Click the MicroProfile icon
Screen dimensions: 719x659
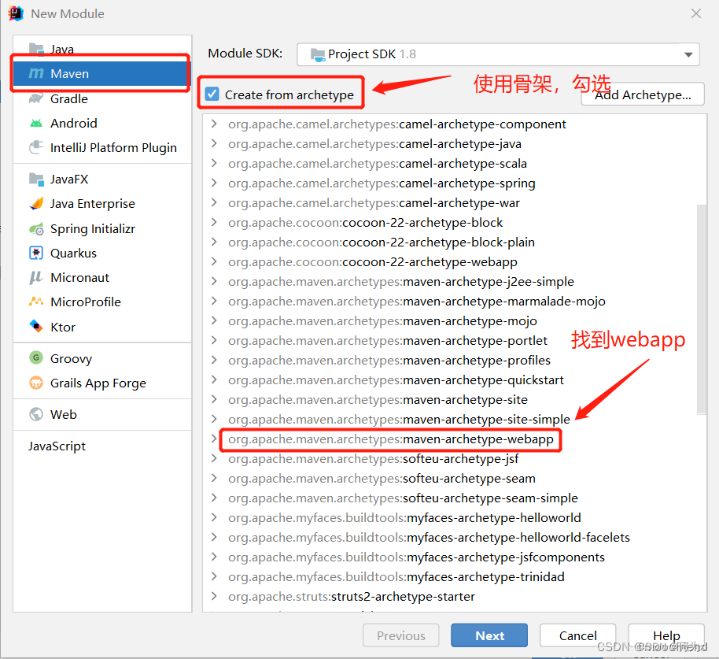[36, 302]
